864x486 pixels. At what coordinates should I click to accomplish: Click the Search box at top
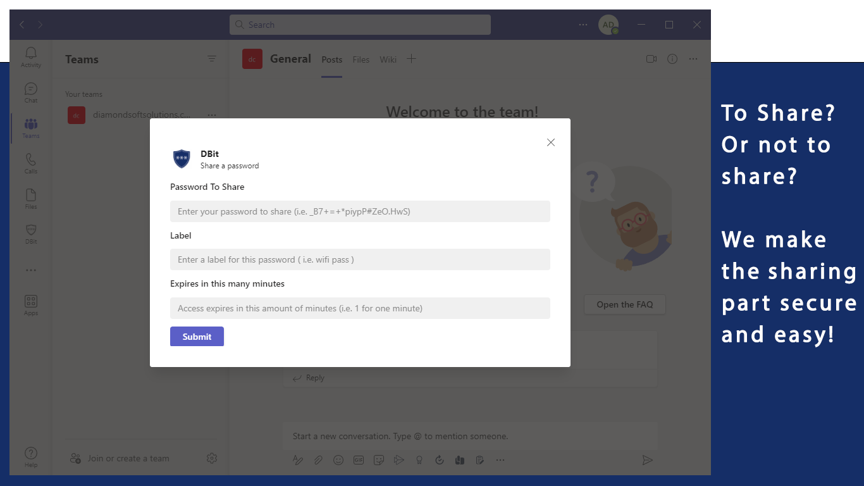360,25
